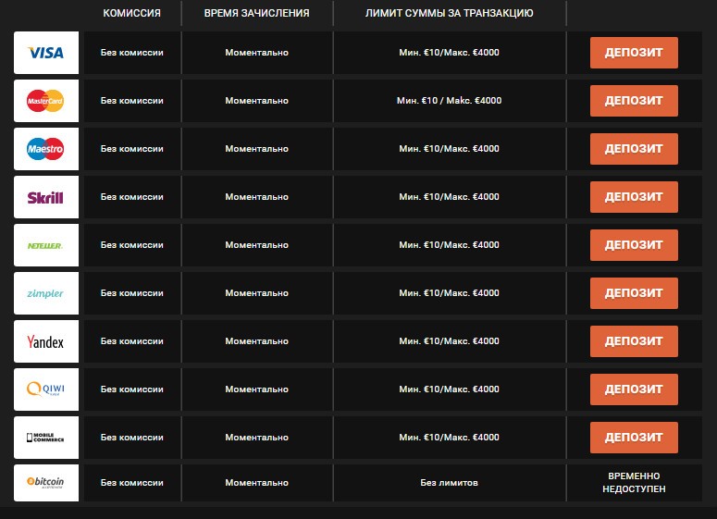Click ДЕПОЗИТ button in the Yandex row
The height and width of the screenshot is (519, 717).
click(x=634, y=341)
